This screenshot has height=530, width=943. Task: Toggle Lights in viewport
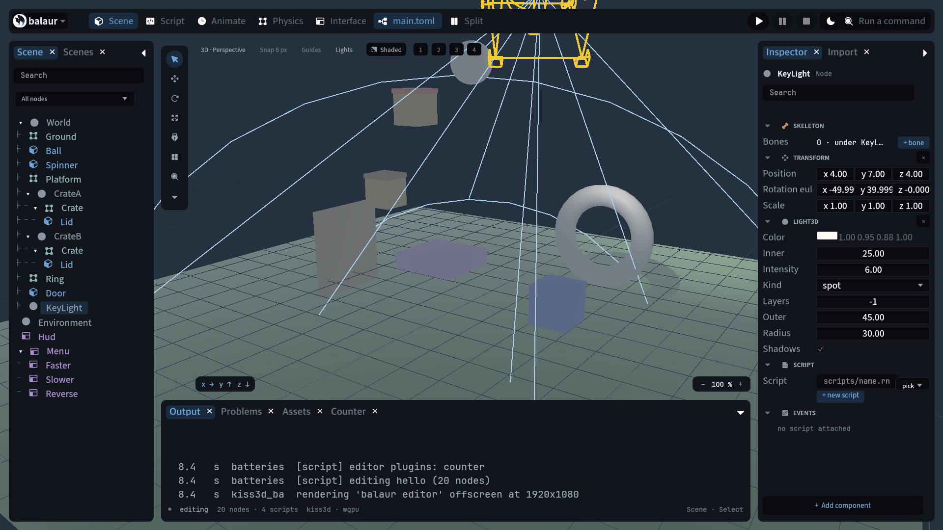click(x=344, y=50)
